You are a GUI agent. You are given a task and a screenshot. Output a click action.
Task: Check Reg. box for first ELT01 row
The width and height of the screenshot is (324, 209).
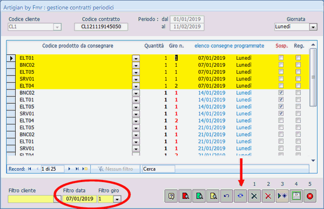pyautogui.click(x=298, y=58)
